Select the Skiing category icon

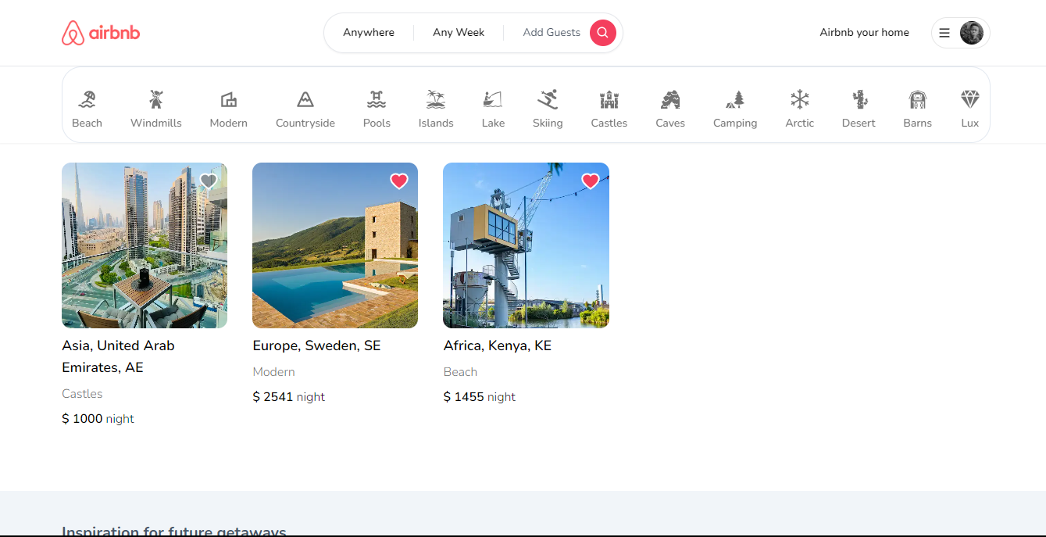(x=548, y=99)
